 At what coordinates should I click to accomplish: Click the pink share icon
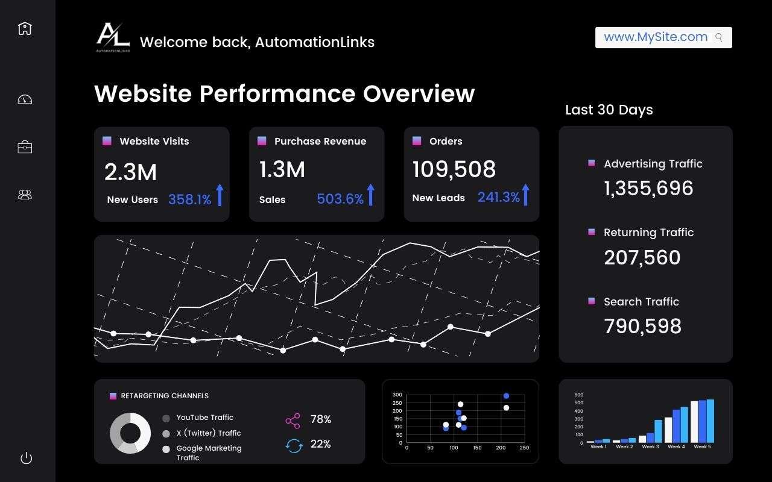[x=293, y=421]
